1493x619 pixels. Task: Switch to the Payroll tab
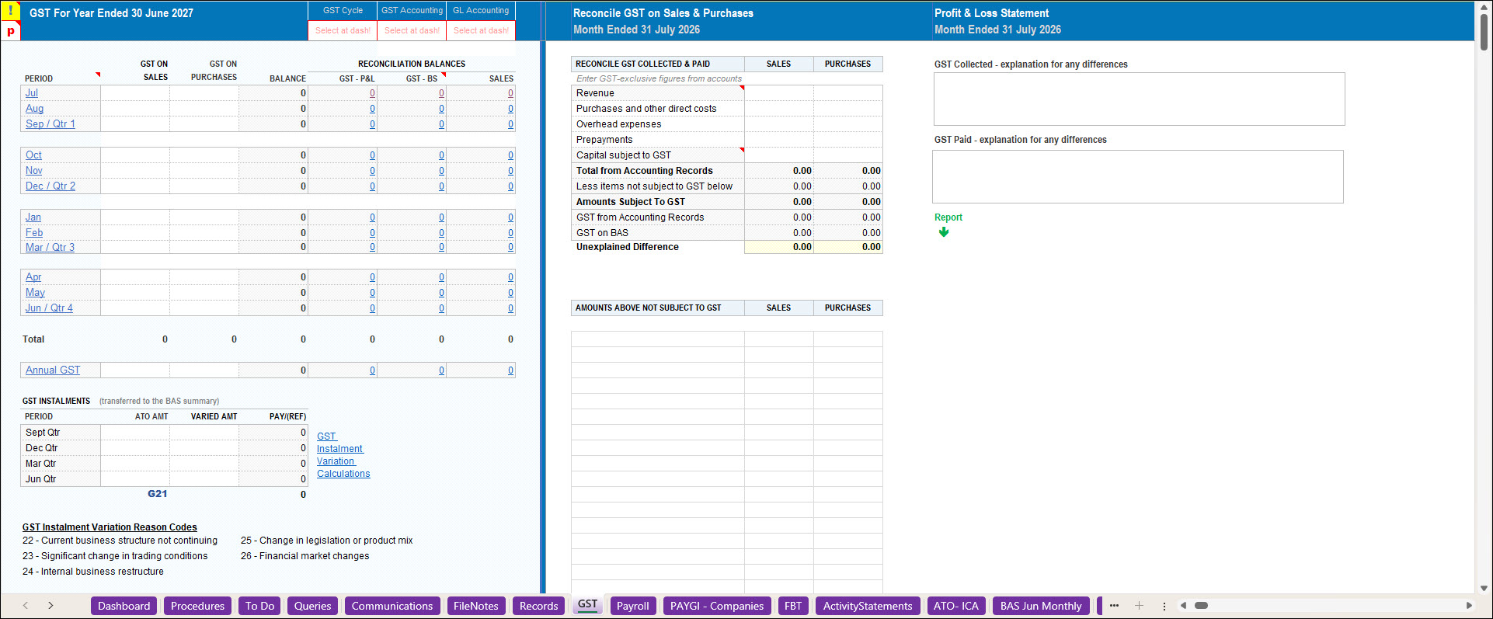pos(633,606)
